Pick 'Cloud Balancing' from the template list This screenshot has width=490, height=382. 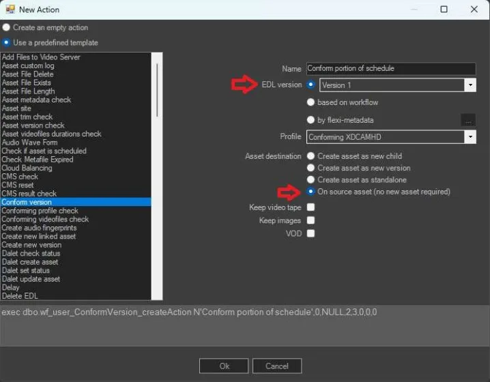pos(27,168)
